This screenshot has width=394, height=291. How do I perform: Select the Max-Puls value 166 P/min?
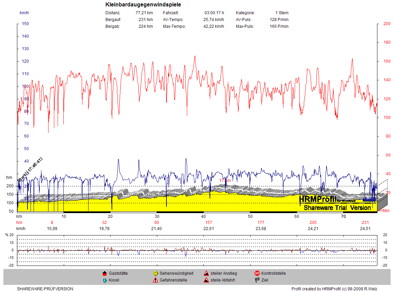pos(279,26)
